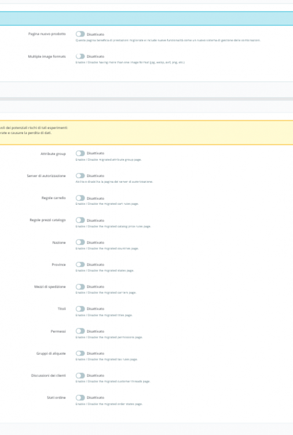Click the migrated titles page description
The height and width of the screenshot is (435, 293).
click(x=104, y=315)
